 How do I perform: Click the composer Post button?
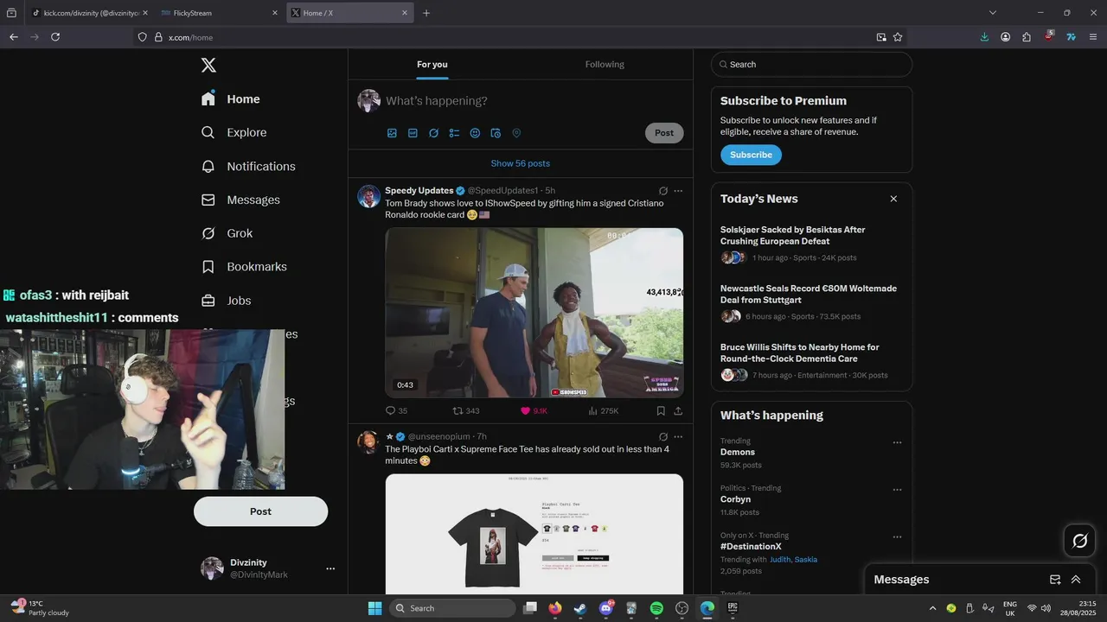(x=664, y=133)
